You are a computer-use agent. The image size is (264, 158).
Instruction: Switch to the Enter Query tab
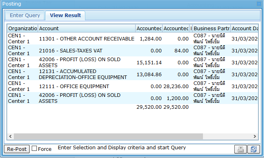click(25, 15)
